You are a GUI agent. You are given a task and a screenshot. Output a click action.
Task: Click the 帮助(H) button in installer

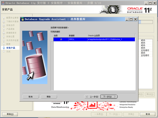[x=10, y=114]
